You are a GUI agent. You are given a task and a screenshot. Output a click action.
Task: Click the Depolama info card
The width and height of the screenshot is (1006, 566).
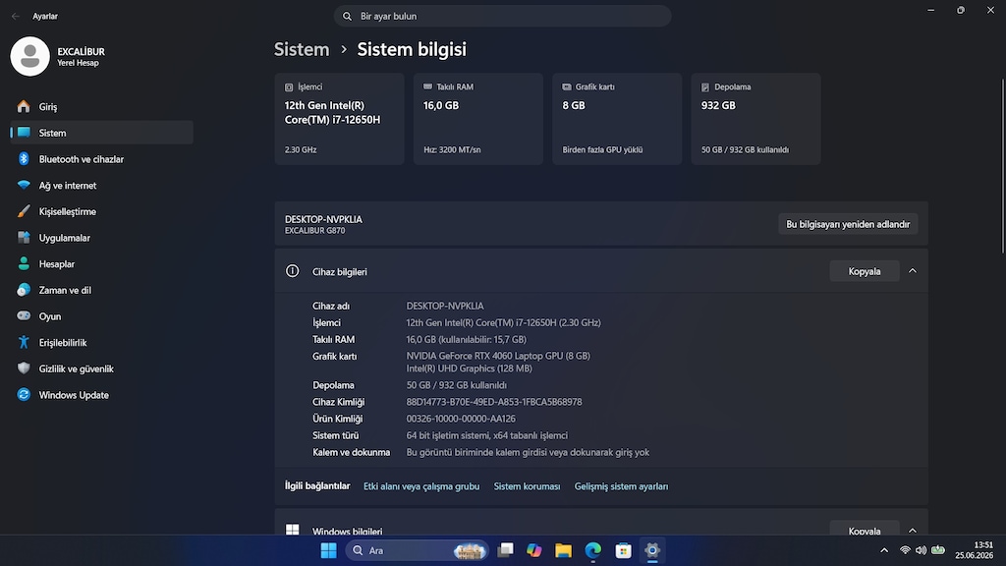pyautogui.click(x=755, y=119)
